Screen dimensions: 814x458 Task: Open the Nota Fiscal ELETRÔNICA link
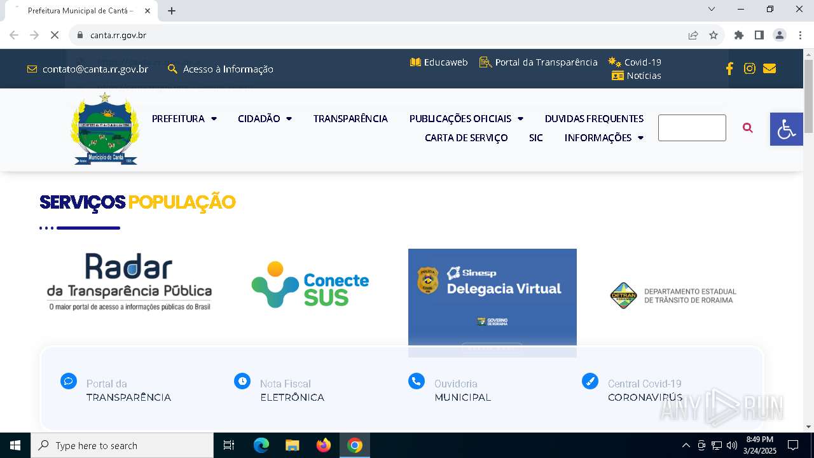[292, 391]
